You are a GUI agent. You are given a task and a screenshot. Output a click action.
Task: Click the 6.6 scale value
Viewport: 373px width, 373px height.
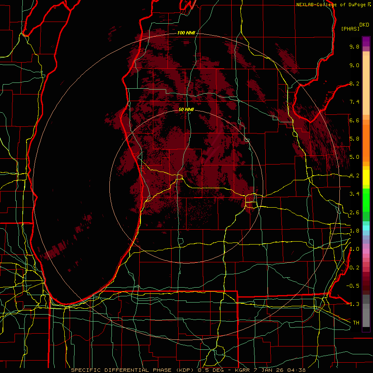354,120
